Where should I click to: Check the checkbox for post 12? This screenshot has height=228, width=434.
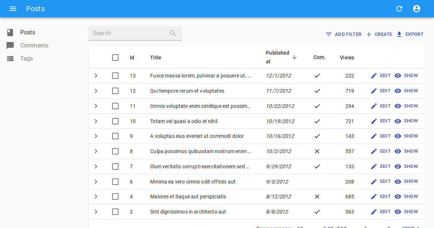(x=115, y=91)
